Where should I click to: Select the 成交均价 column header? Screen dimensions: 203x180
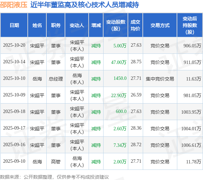[x=135, y=25]
